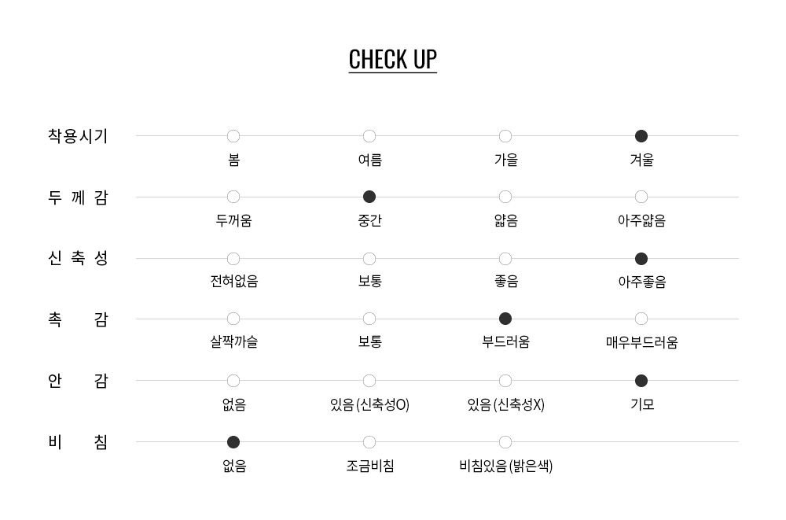Viewport: 786px width, 520px height.
Task: Choose 좋음 circle in 신축성 row
Action: tap(505, 259)
